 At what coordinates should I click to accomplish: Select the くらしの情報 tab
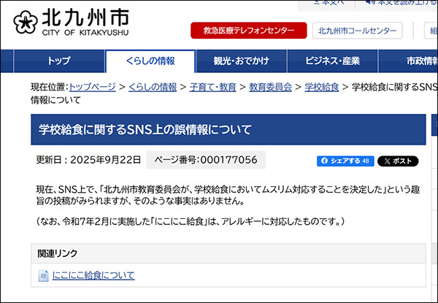(150, 61)
